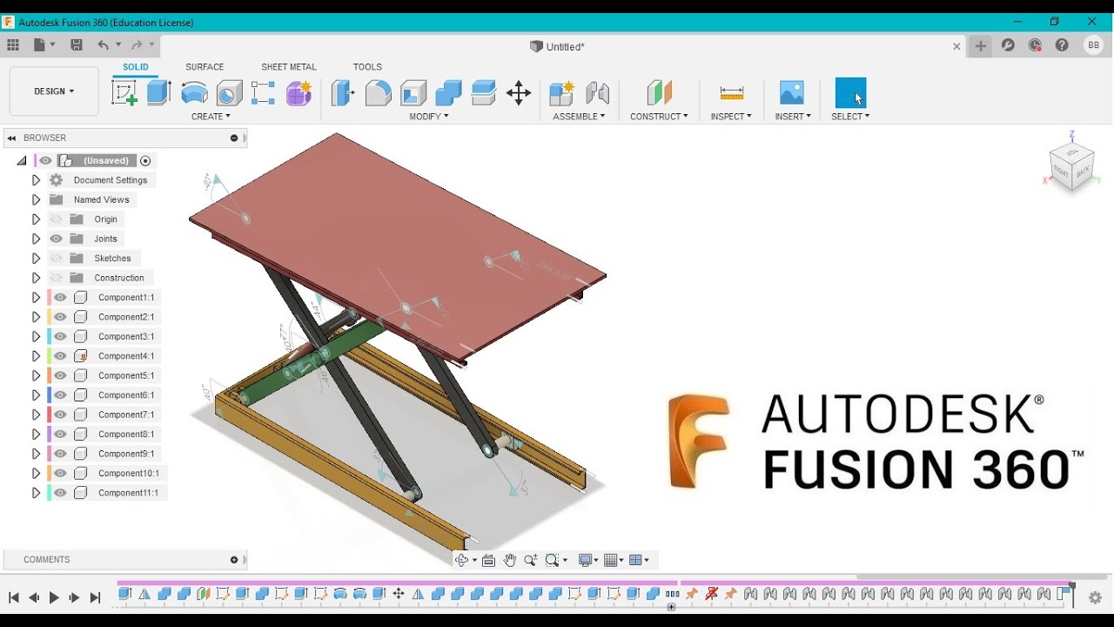Open the Help question mark icon
This screenshot has width=1114, height=627.
coord(1062,45)
